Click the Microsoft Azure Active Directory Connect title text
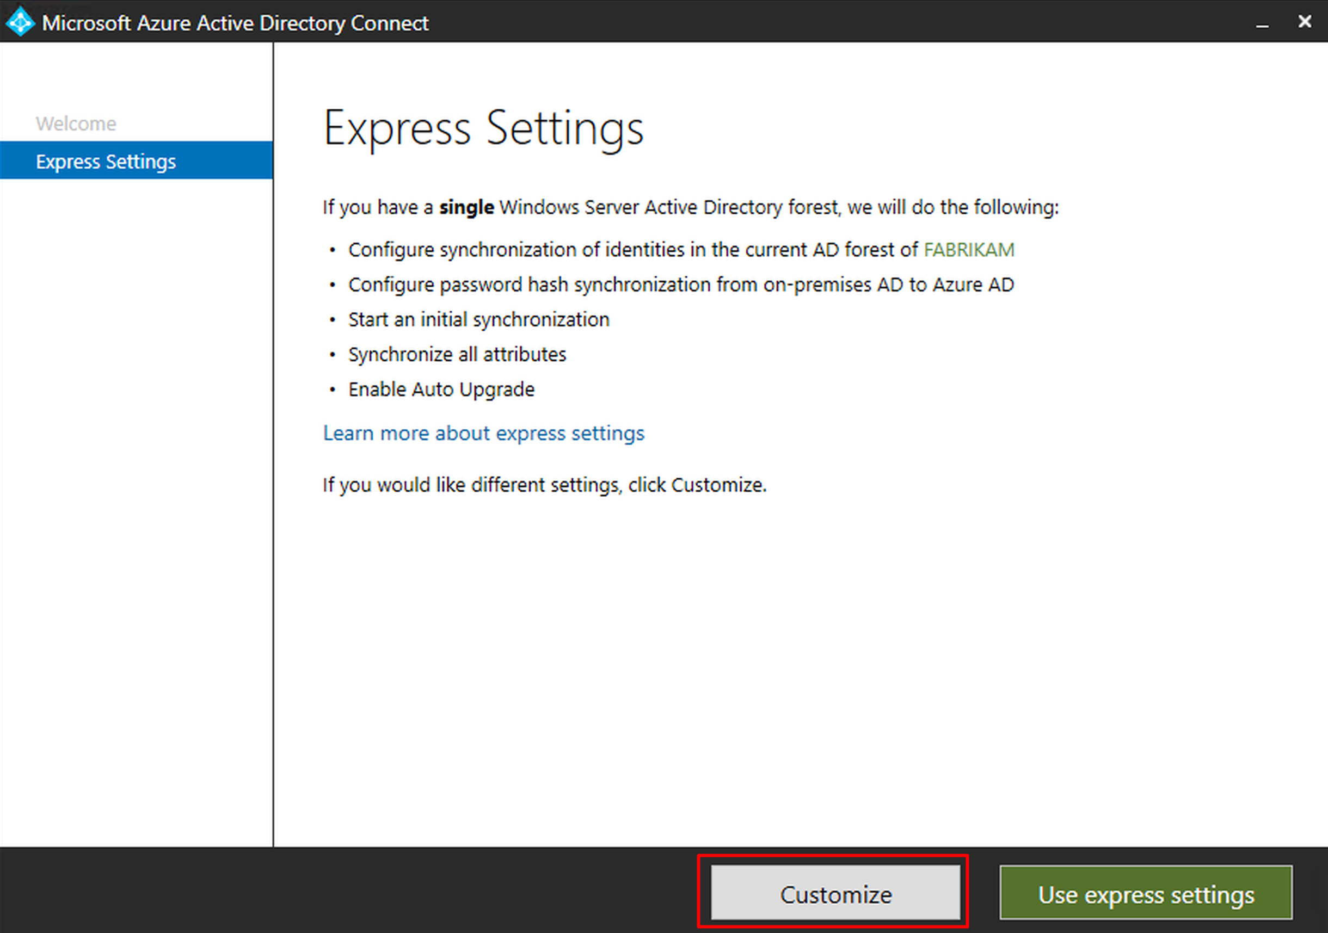1328x933 pixels. point(235,23)
